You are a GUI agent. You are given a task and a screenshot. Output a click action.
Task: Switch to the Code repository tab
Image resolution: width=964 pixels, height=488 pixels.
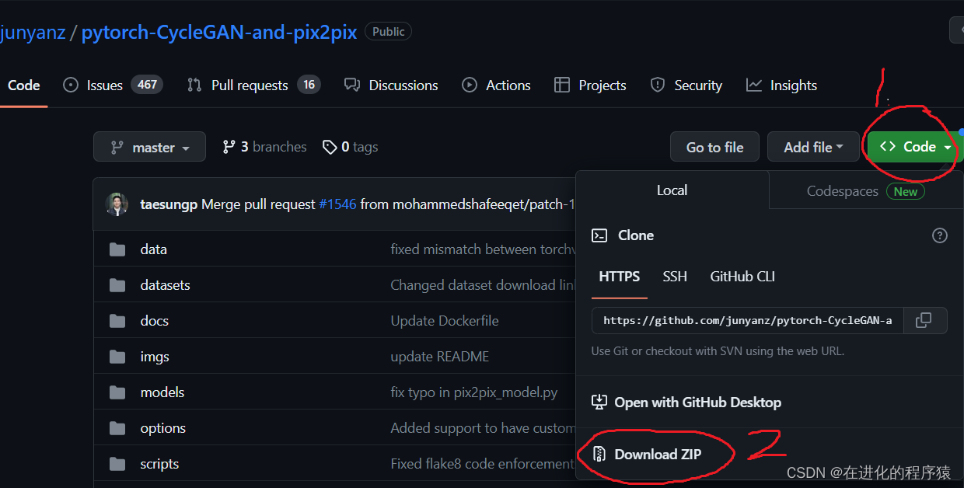click(x=24, y=85)
